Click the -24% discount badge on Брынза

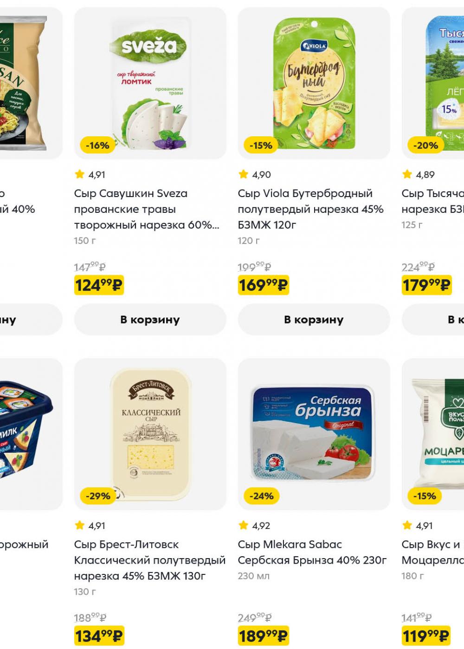point(262,496)
